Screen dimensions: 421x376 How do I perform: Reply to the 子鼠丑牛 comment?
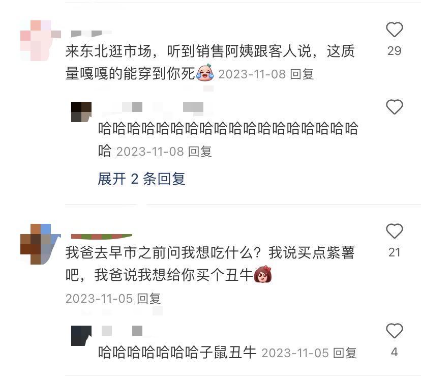click(345, 353)
